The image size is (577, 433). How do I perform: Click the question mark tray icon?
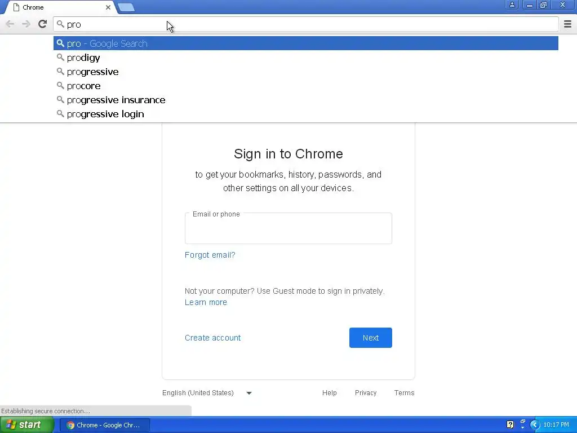pos(510,425)
